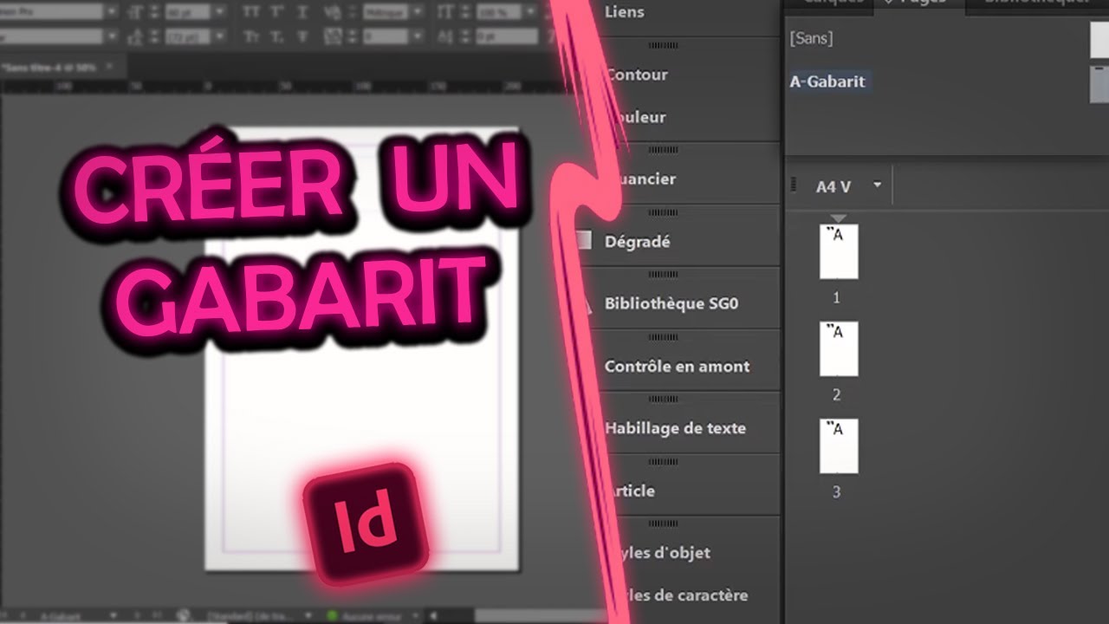Open the font family dropdown
Screen dimensions: 1109x624
point(112,12)
